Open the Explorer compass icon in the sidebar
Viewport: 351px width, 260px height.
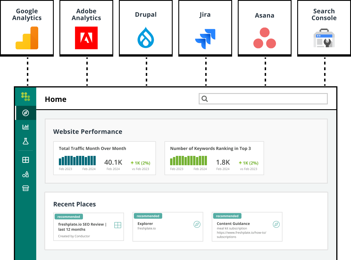(x=25, y=113)
